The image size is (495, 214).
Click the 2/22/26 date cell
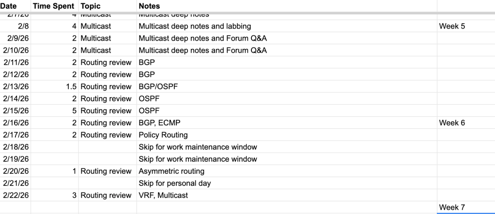(x=16, y=196)
